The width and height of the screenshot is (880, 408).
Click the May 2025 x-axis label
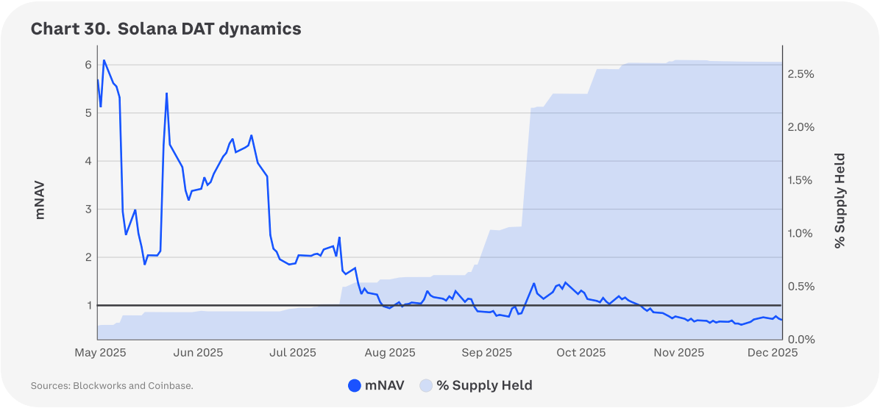(100, 353)
